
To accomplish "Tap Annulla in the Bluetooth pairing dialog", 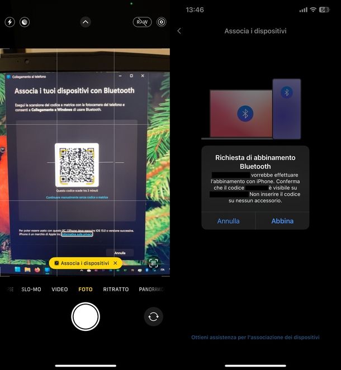I will tap(228, 221).
